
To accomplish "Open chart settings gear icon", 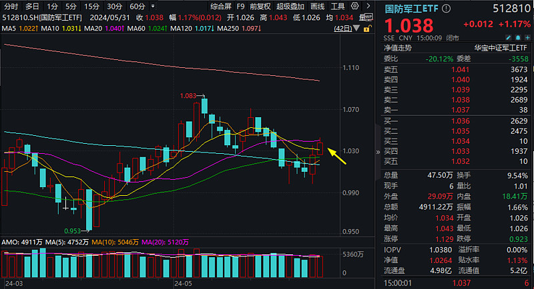I will (355, 6).
